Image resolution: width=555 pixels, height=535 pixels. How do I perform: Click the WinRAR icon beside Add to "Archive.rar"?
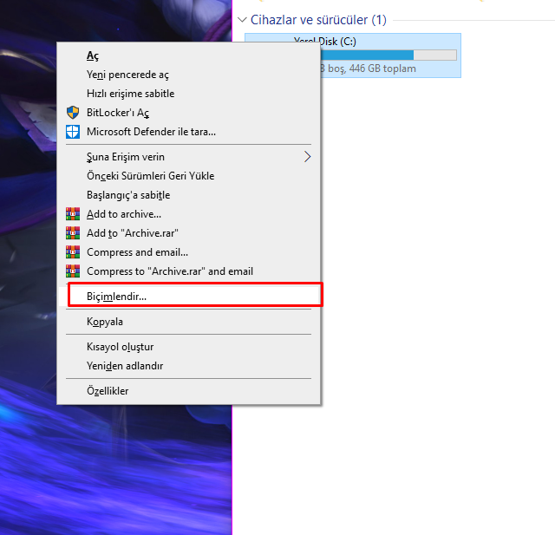point(73,233)
